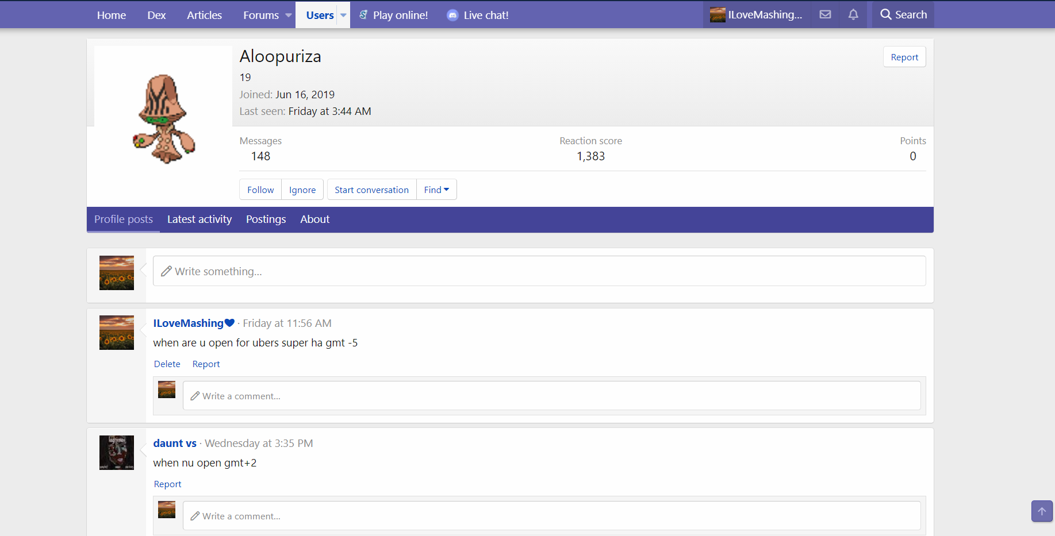Expand the Forums dropdown arrow
The width and height of the screenshot is (1055, 536).
click(289, 15)
